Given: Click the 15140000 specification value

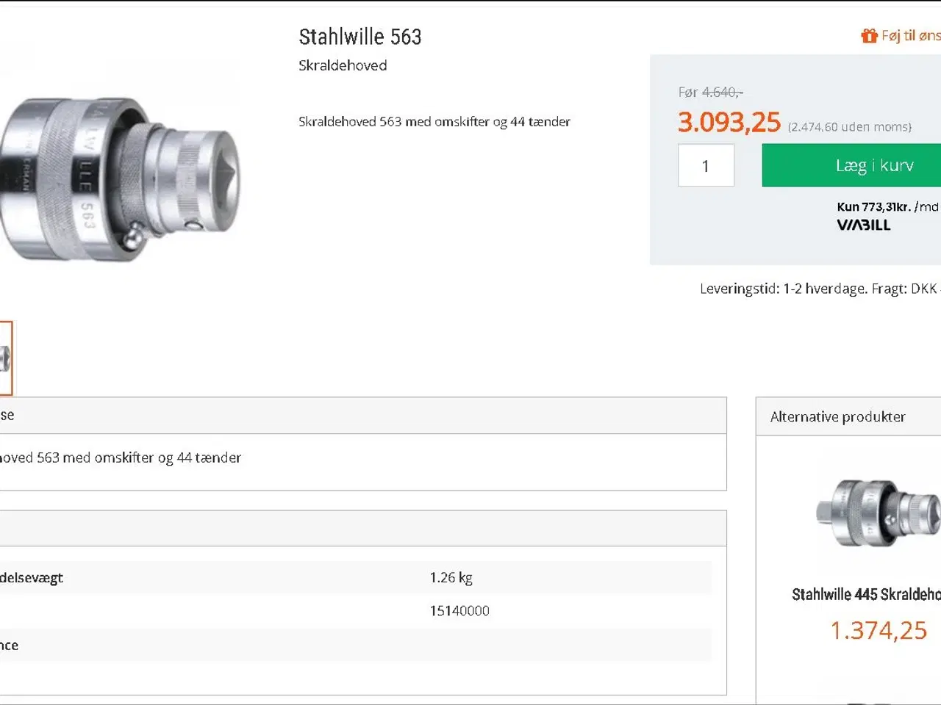Looking at the screenshot, I should [459, 611].
